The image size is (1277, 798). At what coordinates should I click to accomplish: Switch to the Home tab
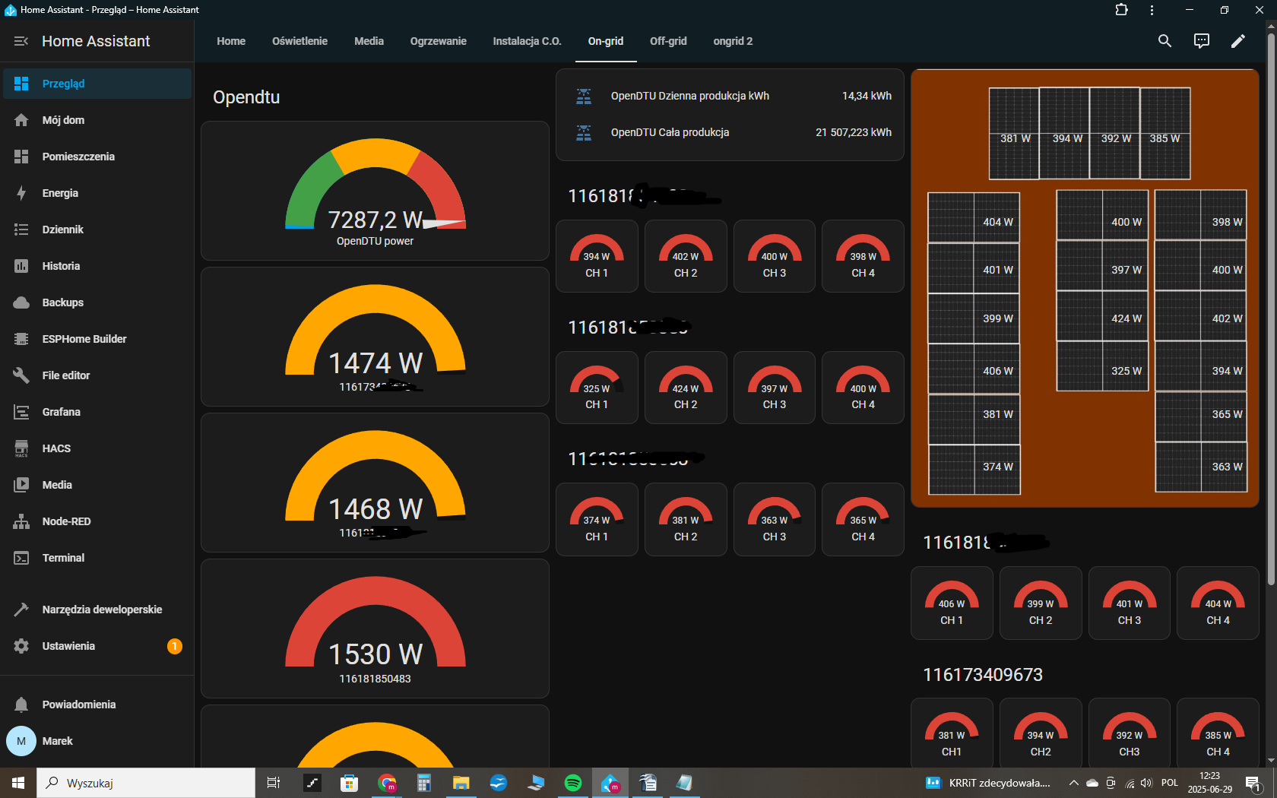[x=231, y=41]
